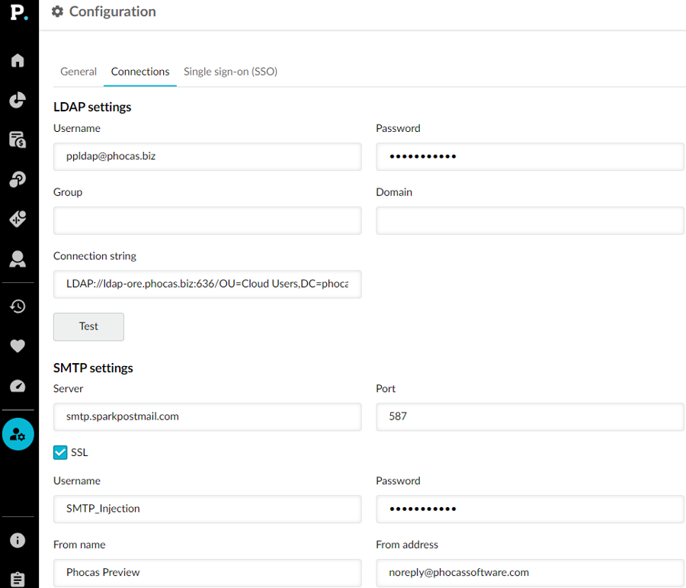The image size is (686, 588).
Task: Open the Home icon in sidebar
Action: pyautogui.click(x=18, y=60)
